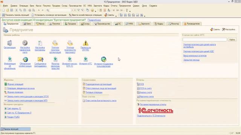Open the Регламентированные отчеты link
241x135 pixels.
click(153, 105)
